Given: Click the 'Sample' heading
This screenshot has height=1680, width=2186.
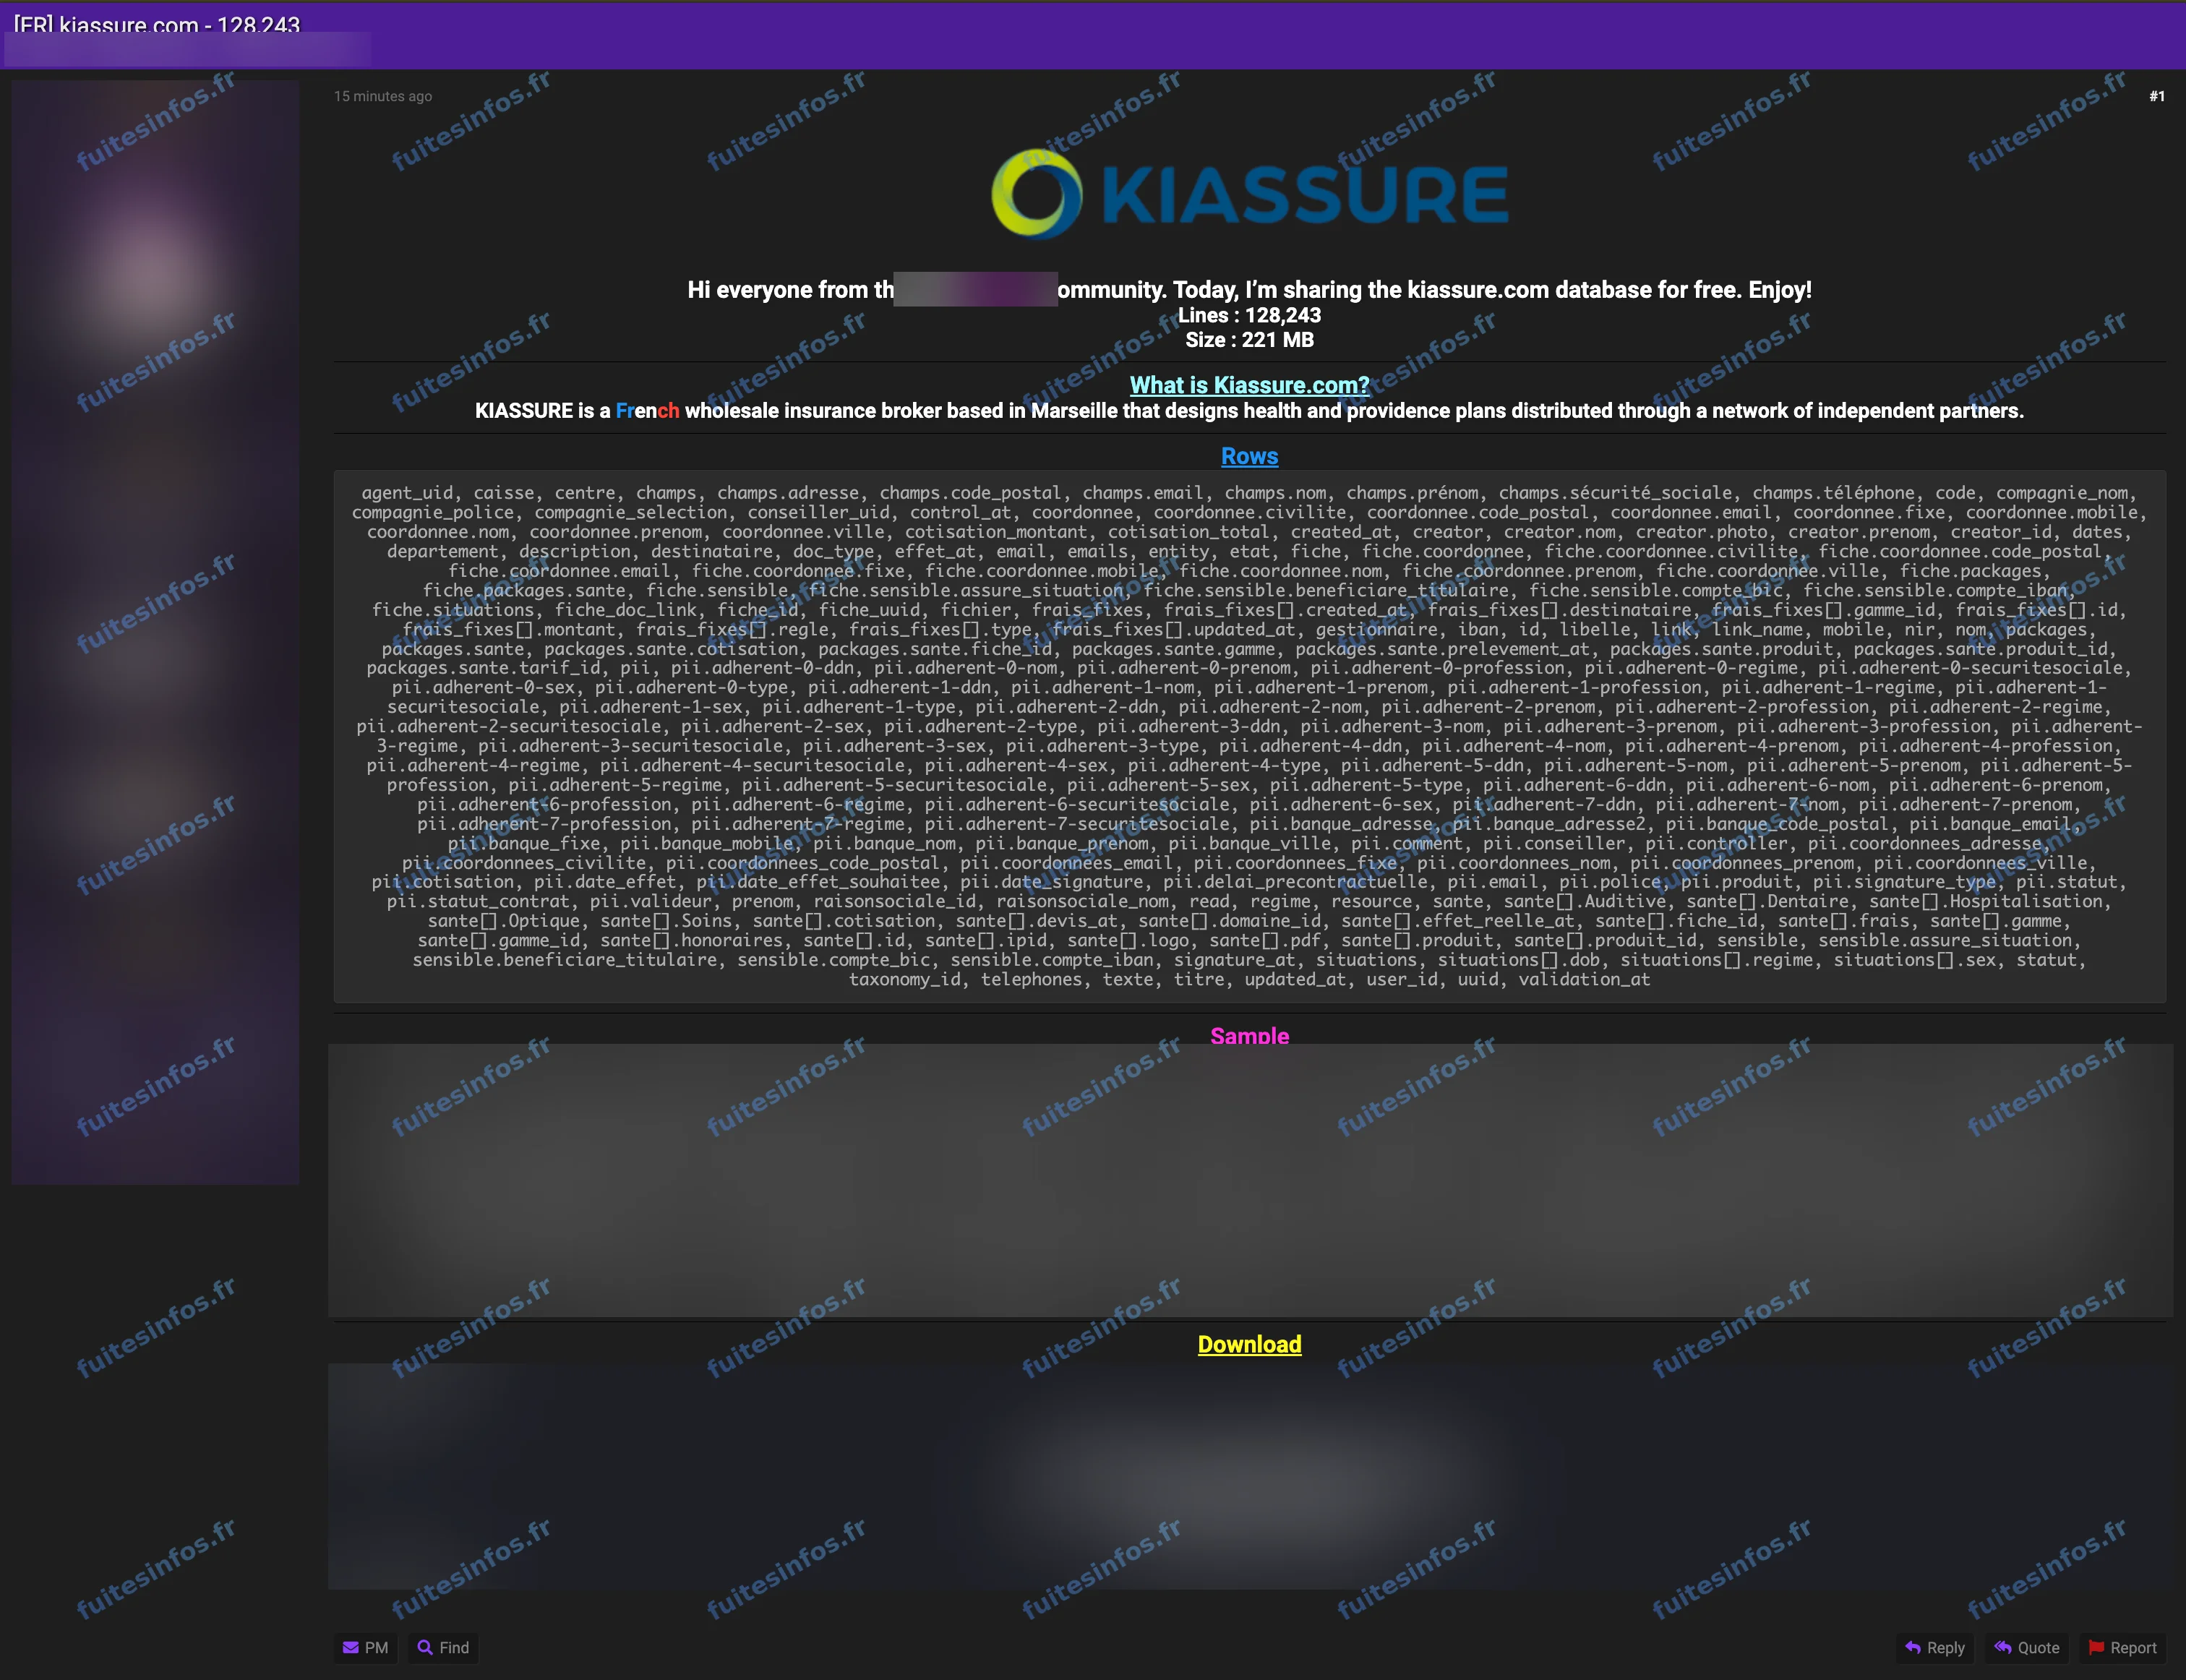Looking at the screenshot, I should (1249, 1035).
